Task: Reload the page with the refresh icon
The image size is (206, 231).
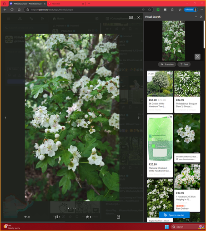Action: (12, 10)
